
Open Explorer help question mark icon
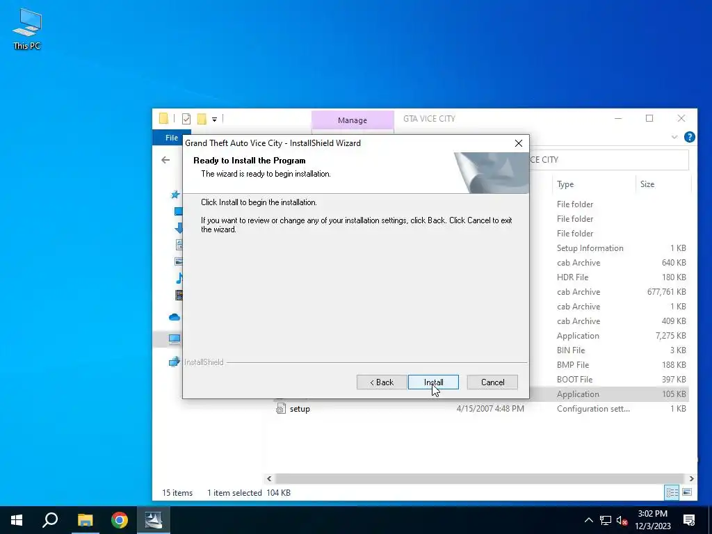(x=689, y=137)
